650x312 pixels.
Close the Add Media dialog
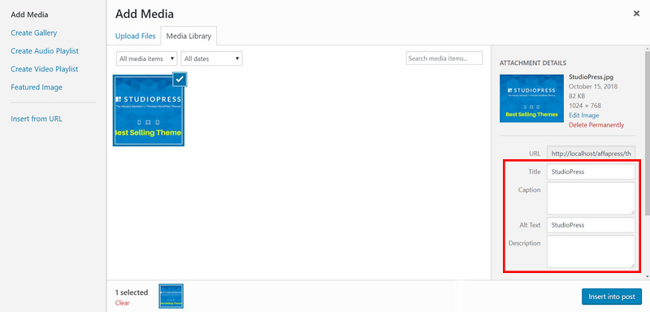636,14
